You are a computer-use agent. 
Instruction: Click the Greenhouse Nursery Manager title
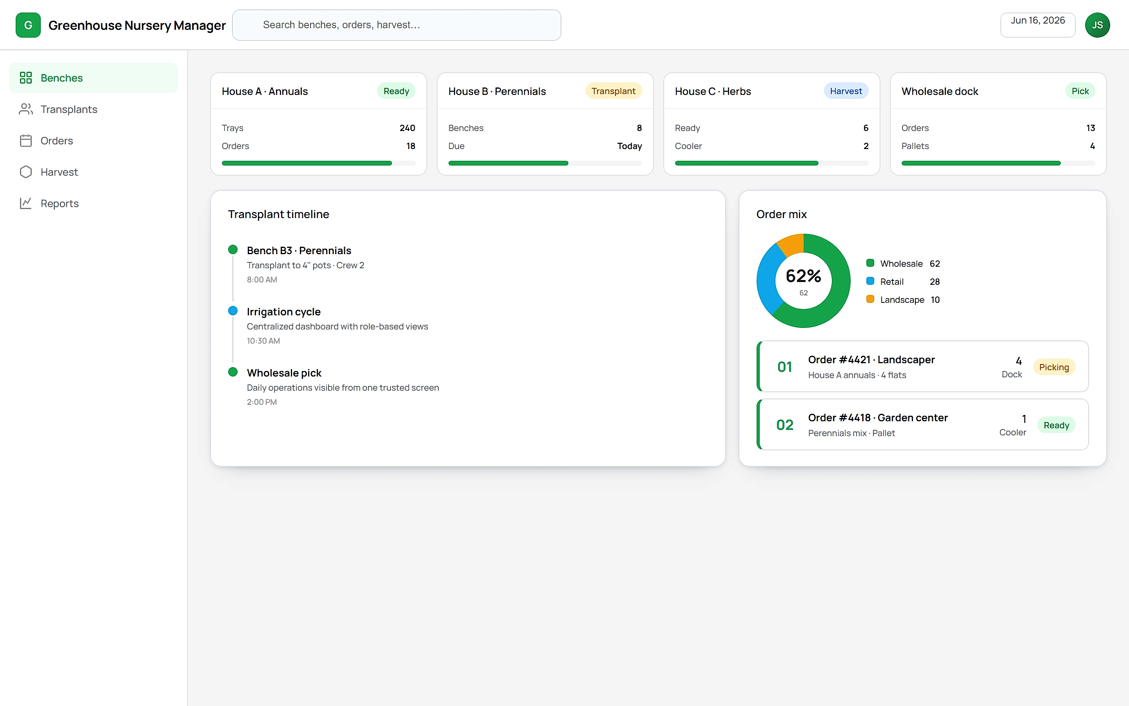point(137,25)
